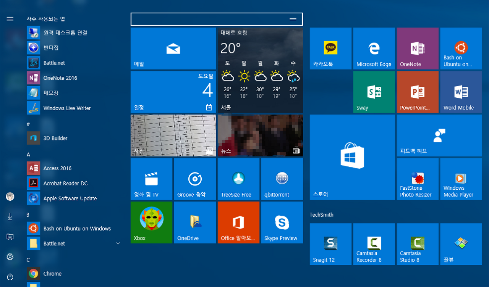Image resolution: width=489 pixels, height=287 pixels.
Task: Open 영화 및 TV tile
Action: tap(151, 179)
